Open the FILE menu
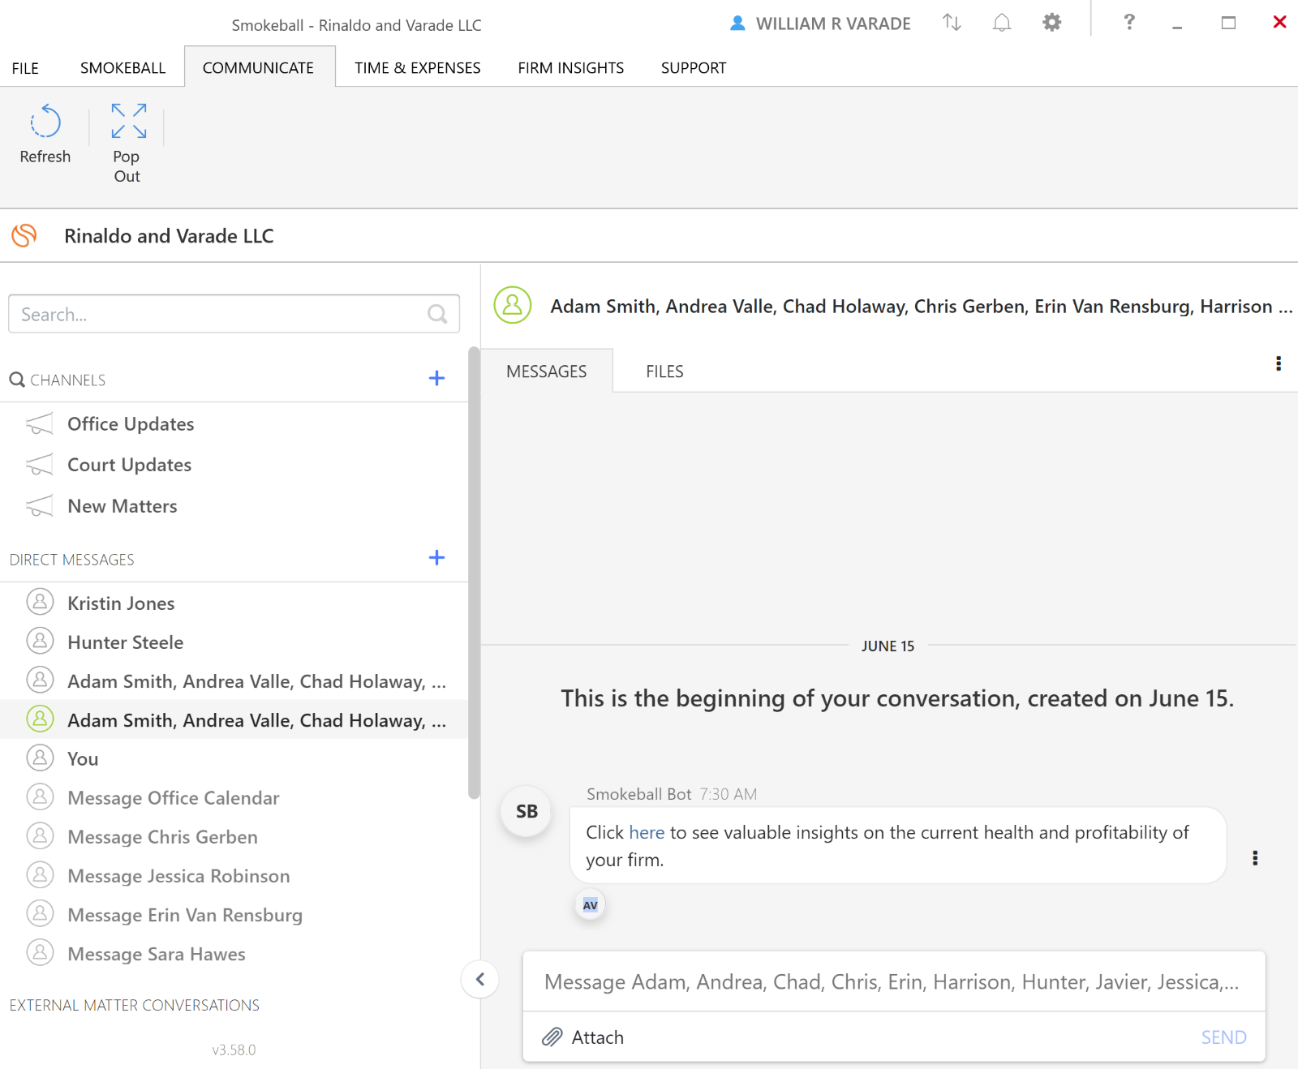This screenshot has width=1298, height=1069. [x=25, y=67]
